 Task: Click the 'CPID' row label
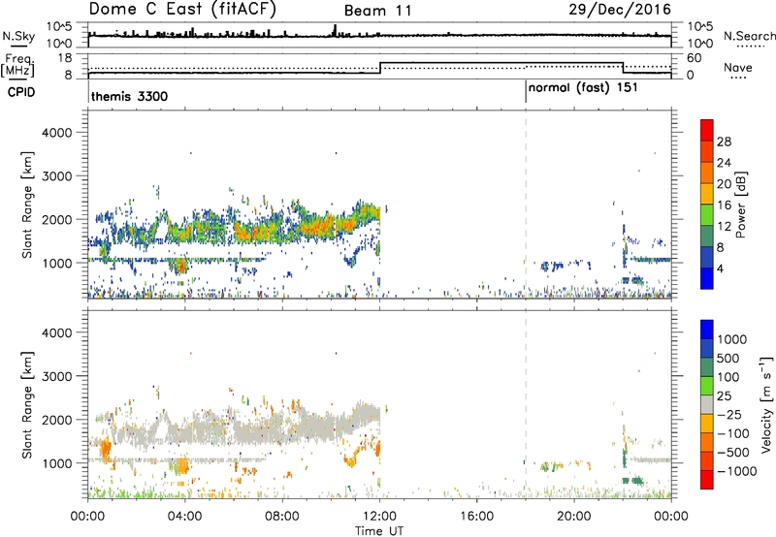[x=21, y=92]
